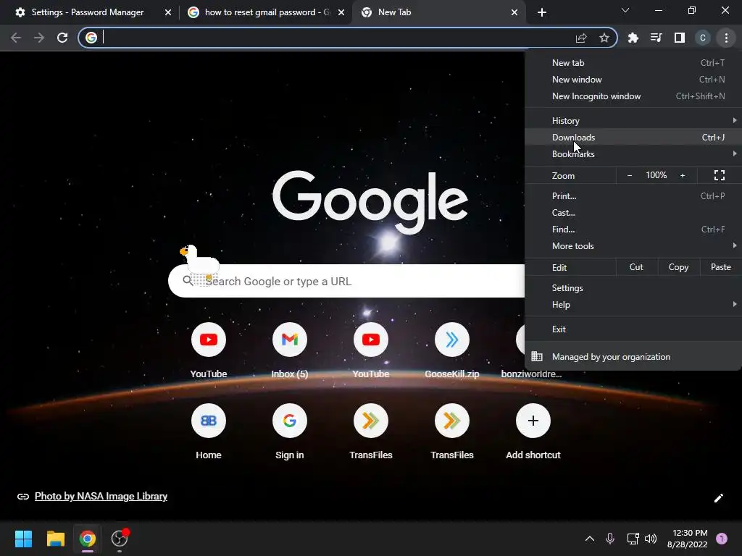Expand the Help submenu

[x=633, y=305]
